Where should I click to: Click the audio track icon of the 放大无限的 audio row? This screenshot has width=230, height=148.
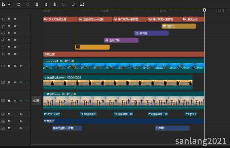coord(3,114)
